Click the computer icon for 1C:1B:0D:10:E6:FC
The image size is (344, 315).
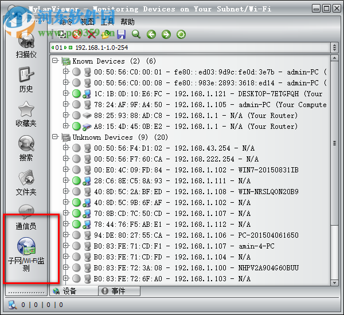tap(87, 94)
